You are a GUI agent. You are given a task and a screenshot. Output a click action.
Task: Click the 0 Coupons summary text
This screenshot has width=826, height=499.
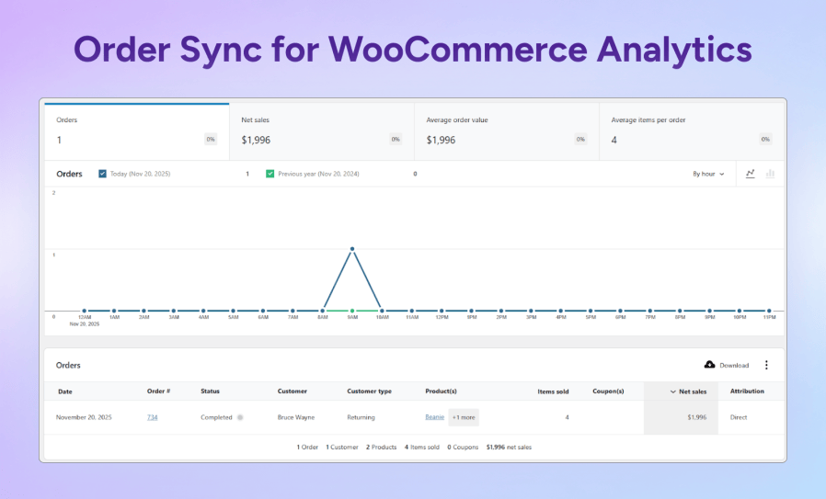pyautogui.click(x=463, y=448)
